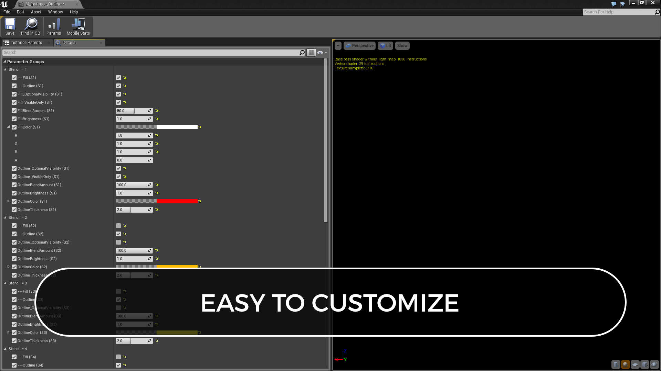Expand OutlineColor (S1) channels
This screenshot has width=661, height=371.
pyautogui.click(x=9, y=201)
